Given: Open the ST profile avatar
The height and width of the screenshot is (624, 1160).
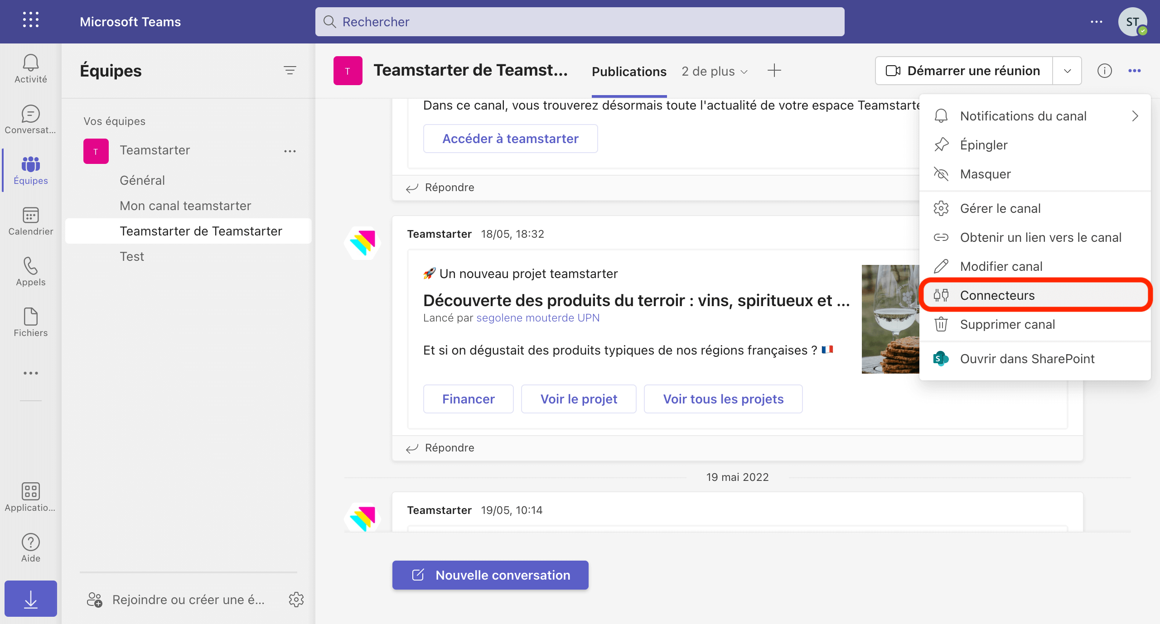Looking at the screenshot, I should (1132, 22).
